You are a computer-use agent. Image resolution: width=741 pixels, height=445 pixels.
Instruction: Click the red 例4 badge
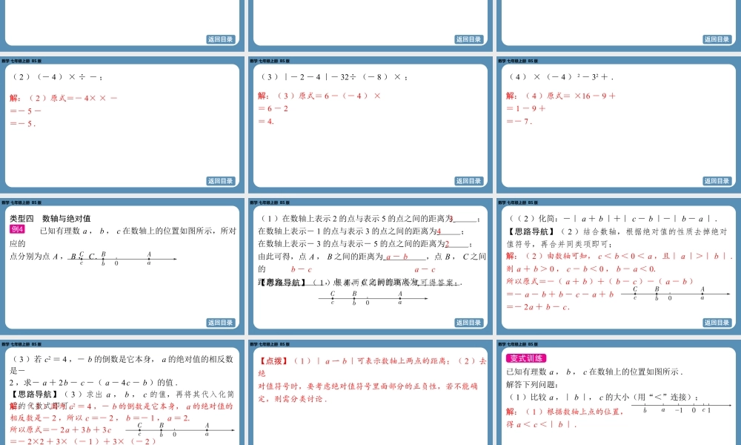[x=17, y=230]
